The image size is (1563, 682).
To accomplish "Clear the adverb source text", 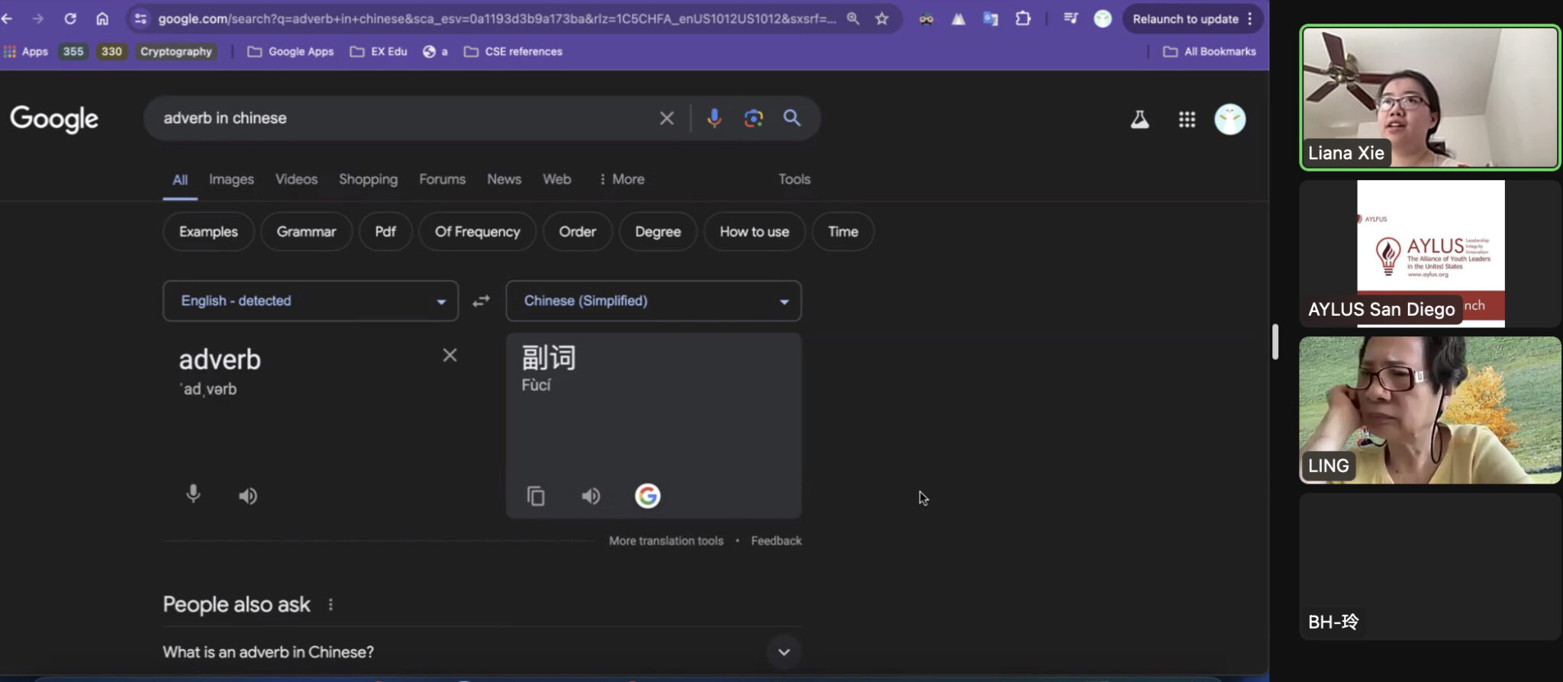I will pyautogui.click(x=450, y=355).
